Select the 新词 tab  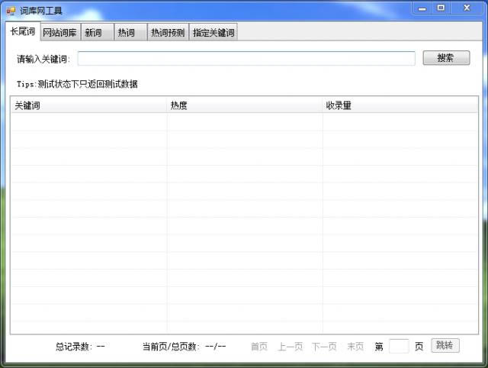pyautogui.click(x=93, y=33)
